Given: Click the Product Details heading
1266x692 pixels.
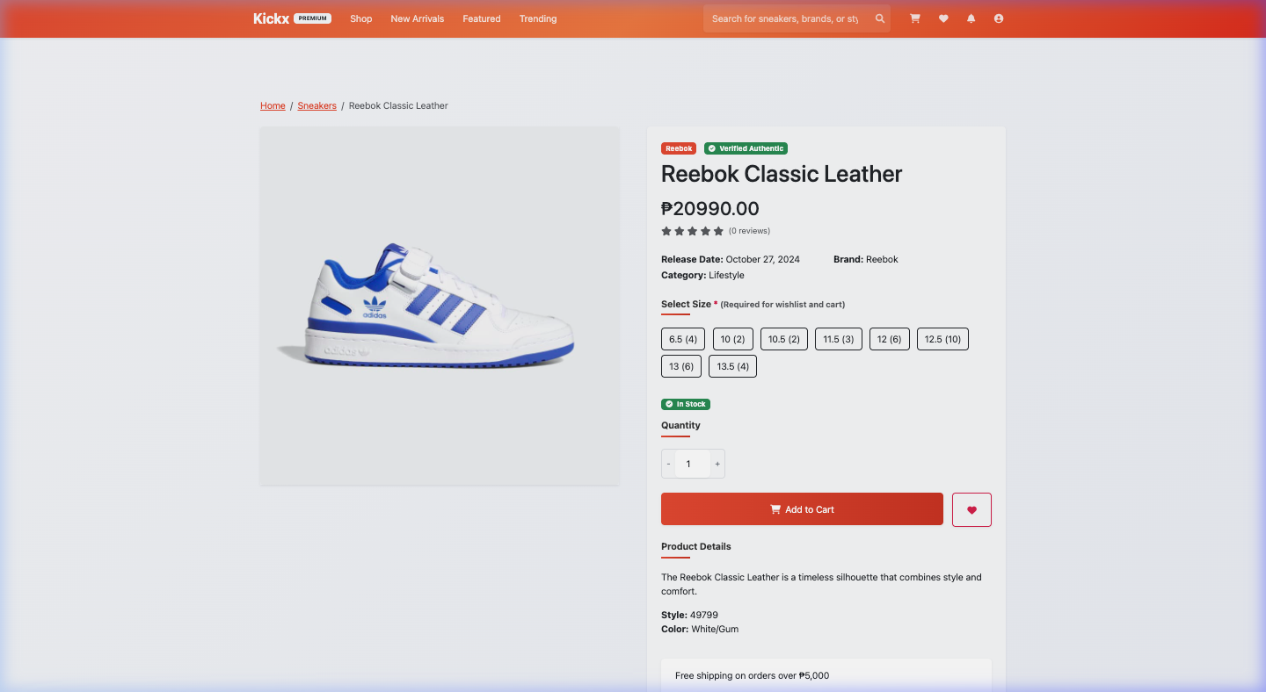Looking at the screenshot, I should [696, 546].
